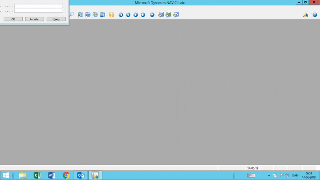Click the Send by e-mail toolbar icon
The width and height of the screenshot is (320, 180).
tap(176, 15)
